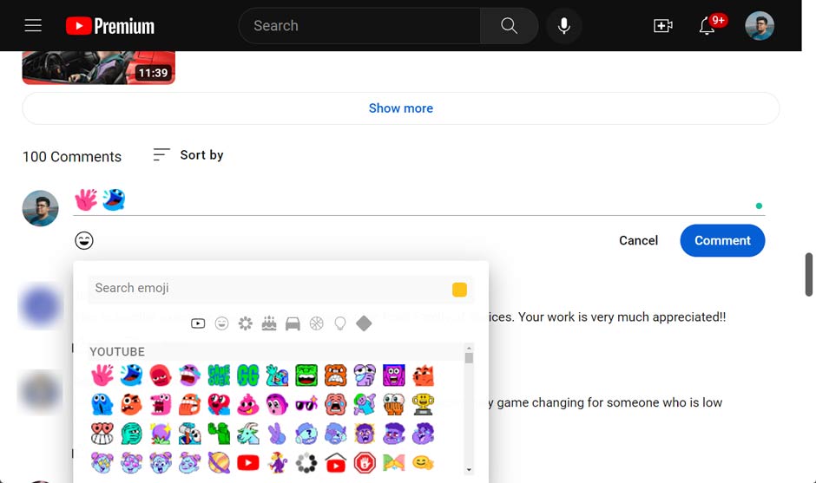
Task: Switch to the travel car emoji tab
Action: click(x=293, y=323)
